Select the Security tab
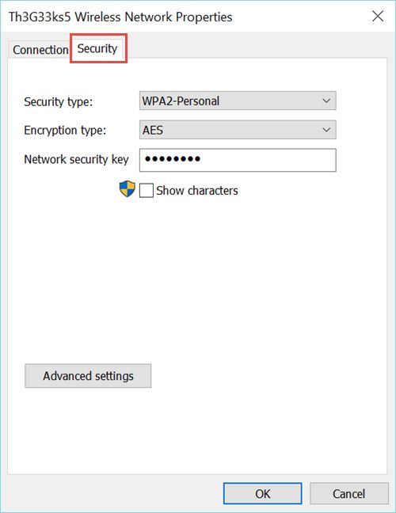This screenshot has height=513, width=396. [x=97, y=48]
